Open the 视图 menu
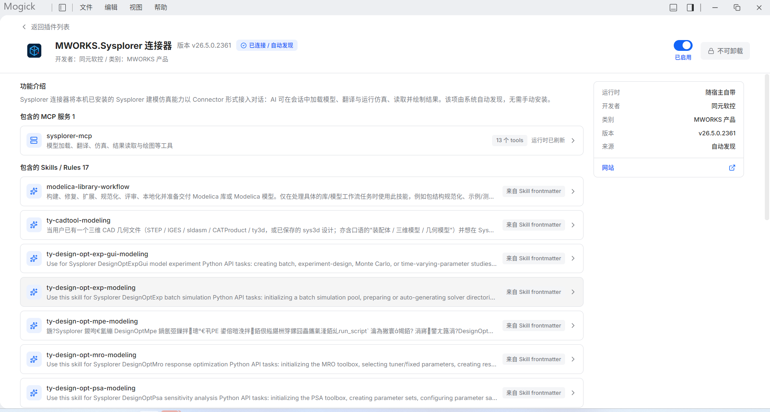 (x=136, y=8)
